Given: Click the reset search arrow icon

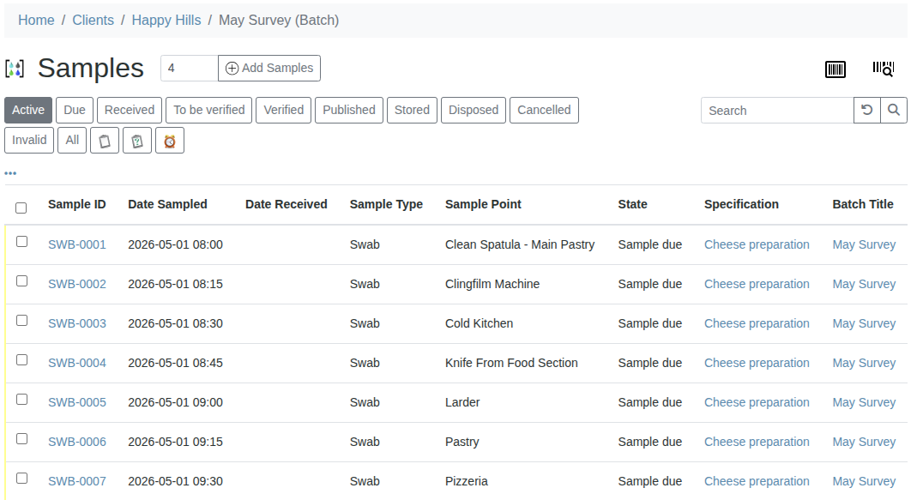Looking at the screenshot, I should click(867, 110).
